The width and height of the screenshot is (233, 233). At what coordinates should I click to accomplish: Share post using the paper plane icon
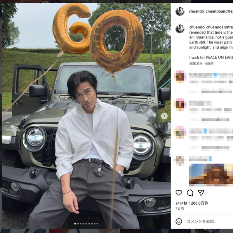[x=201, y=193]
